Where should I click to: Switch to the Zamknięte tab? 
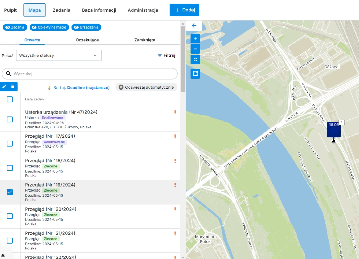pyautogui.click(x=145, y=40)
